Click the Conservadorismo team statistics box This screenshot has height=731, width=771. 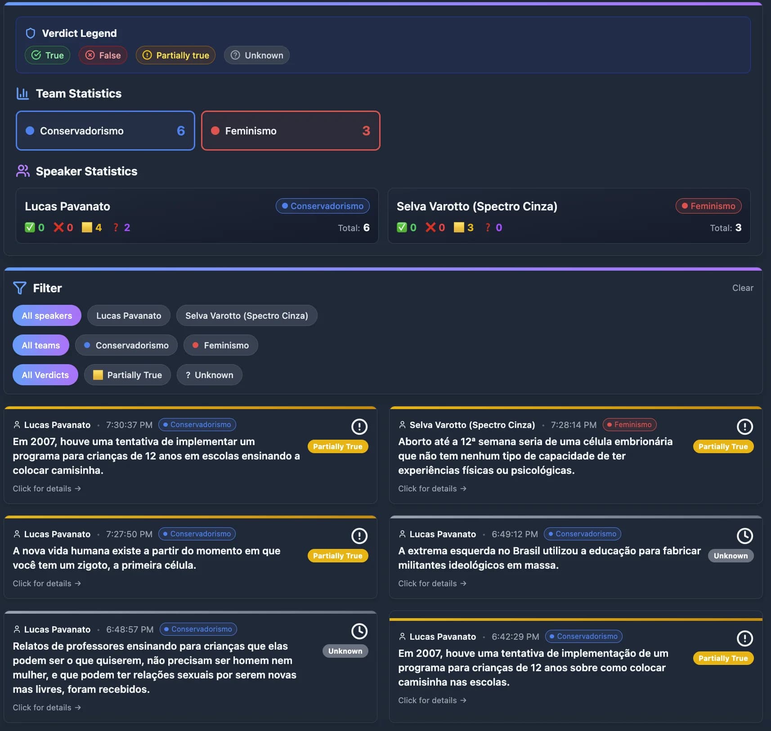(105, 131)
